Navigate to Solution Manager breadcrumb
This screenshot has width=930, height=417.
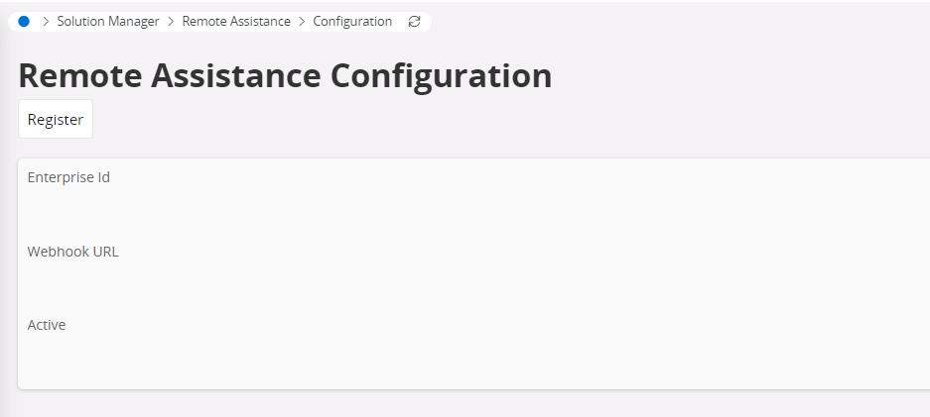point(108,21)
